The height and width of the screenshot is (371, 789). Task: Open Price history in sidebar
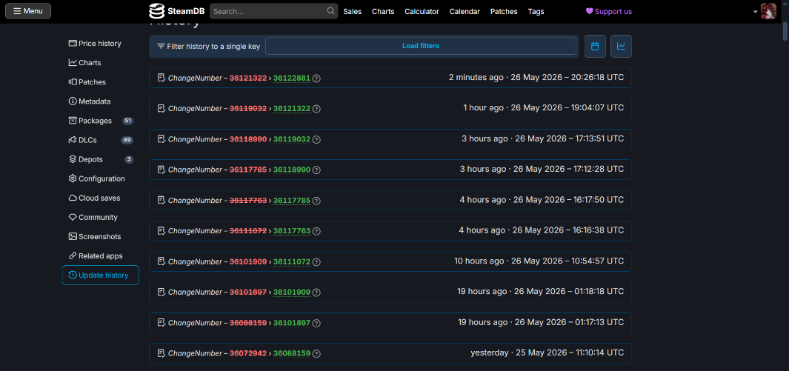tap(95, 44)
